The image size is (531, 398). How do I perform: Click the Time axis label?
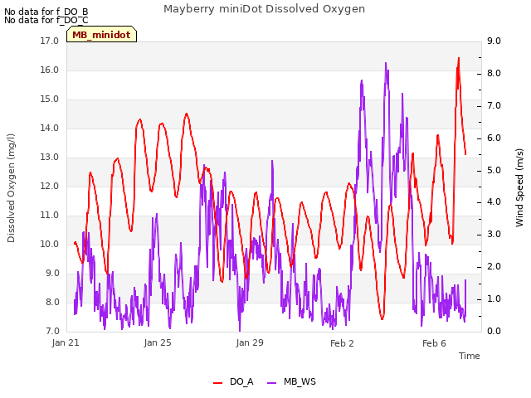point(470,356)
